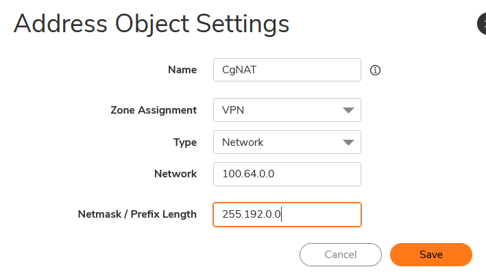Click the Network label text
The image size is (486, 280).
point(175,174)
